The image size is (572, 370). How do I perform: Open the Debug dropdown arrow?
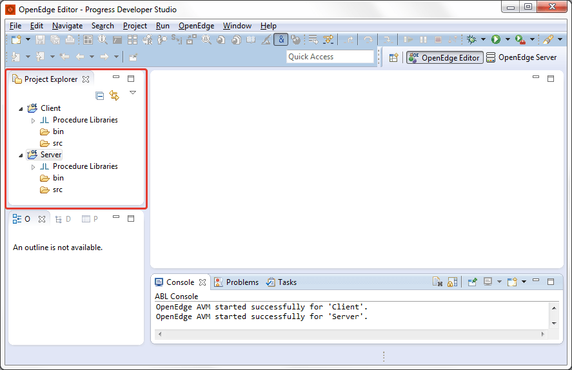tap(484, 39)
